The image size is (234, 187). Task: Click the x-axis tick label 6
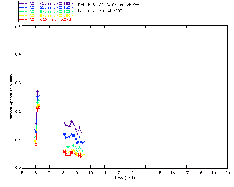(x=36, y=173)
